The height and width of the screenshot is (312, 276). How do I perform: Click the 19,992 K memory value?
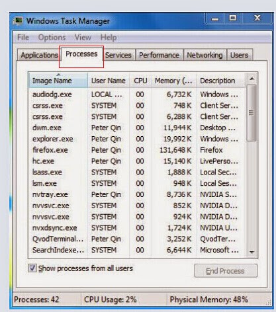tap(177, 139)
